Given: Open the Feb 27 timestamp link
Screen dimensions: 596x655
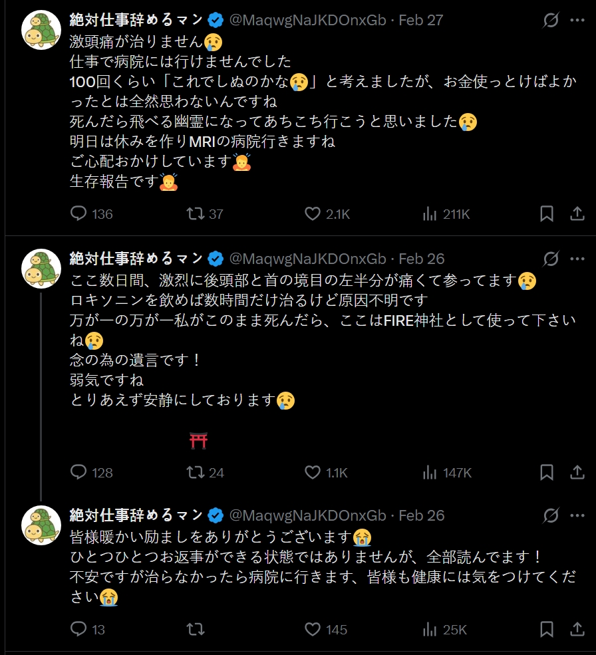Looking at the screenshot, I should tap(420, 20).
